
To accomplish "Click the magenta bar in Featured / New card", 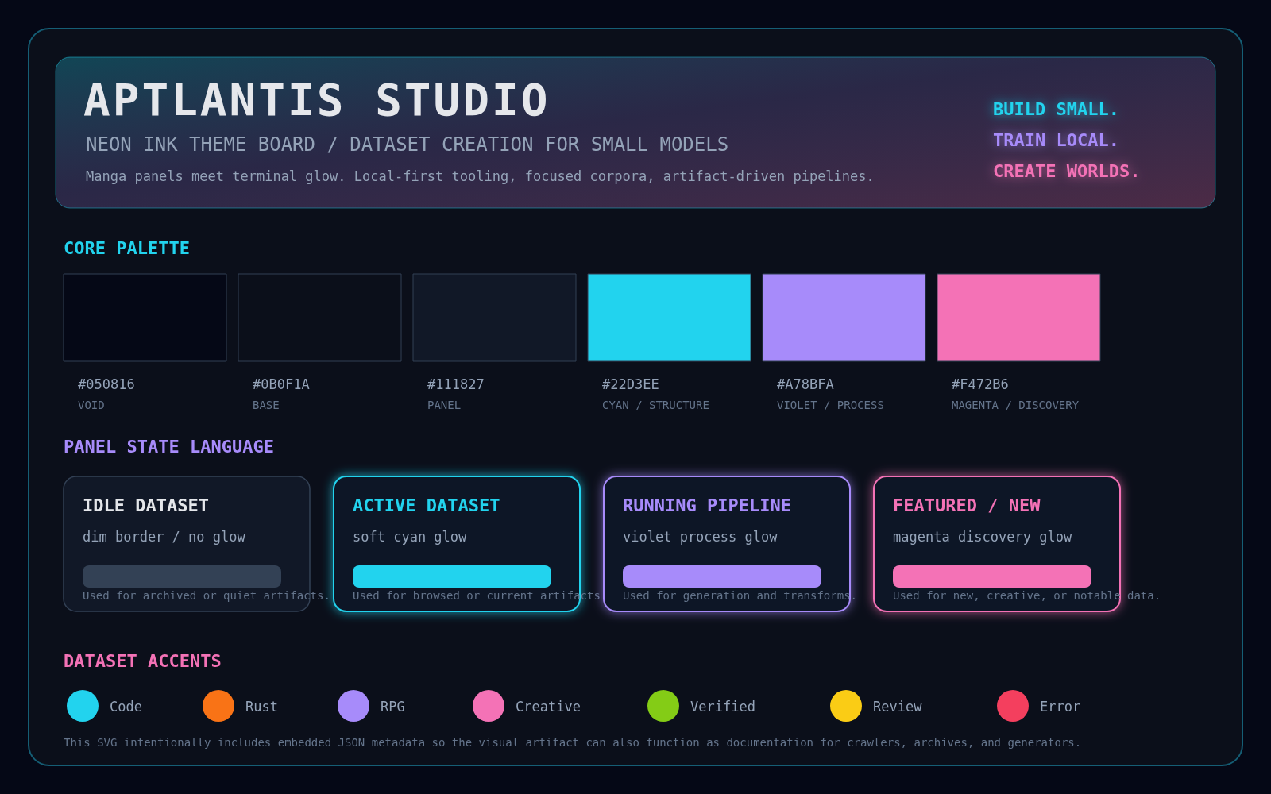I will (x=992, y=576).
